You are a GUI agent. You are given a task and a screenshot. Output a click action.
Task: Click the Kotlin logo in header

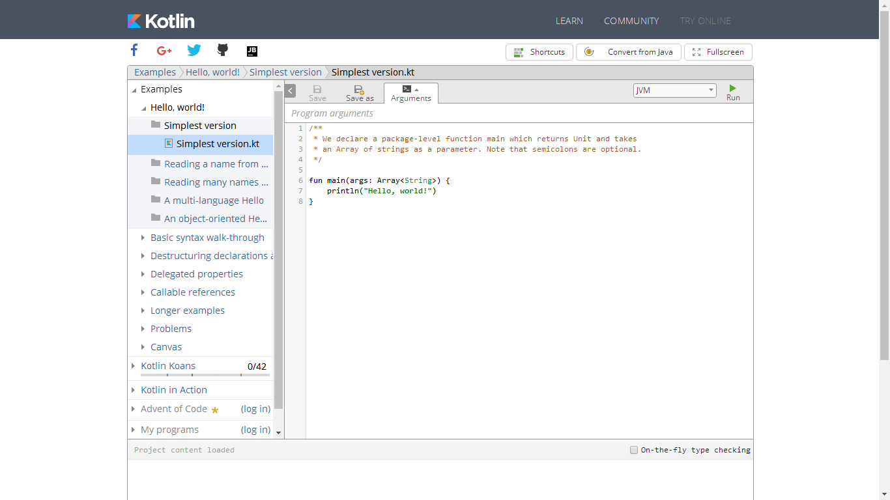point(161,21)
